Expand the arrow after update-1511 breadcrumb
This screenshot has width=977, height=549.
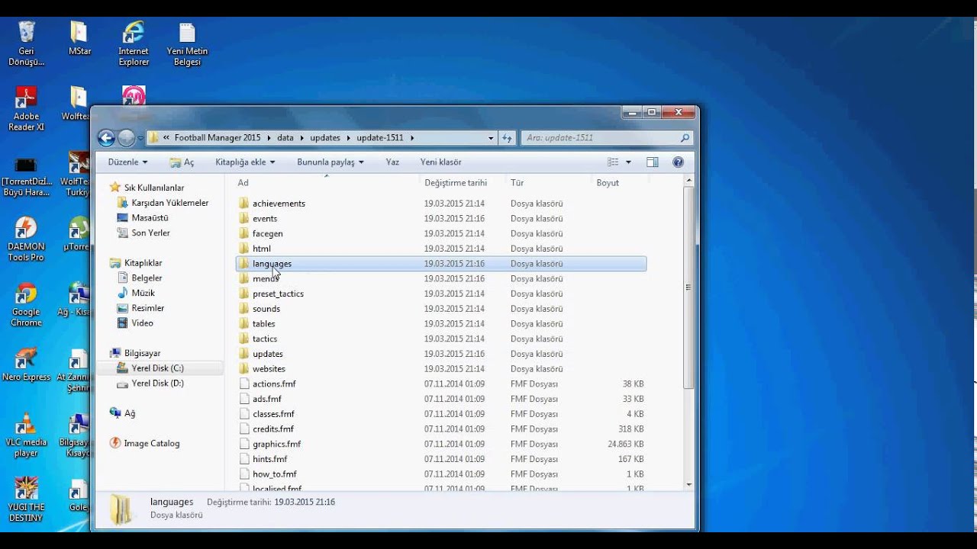[x=412, y=138]
